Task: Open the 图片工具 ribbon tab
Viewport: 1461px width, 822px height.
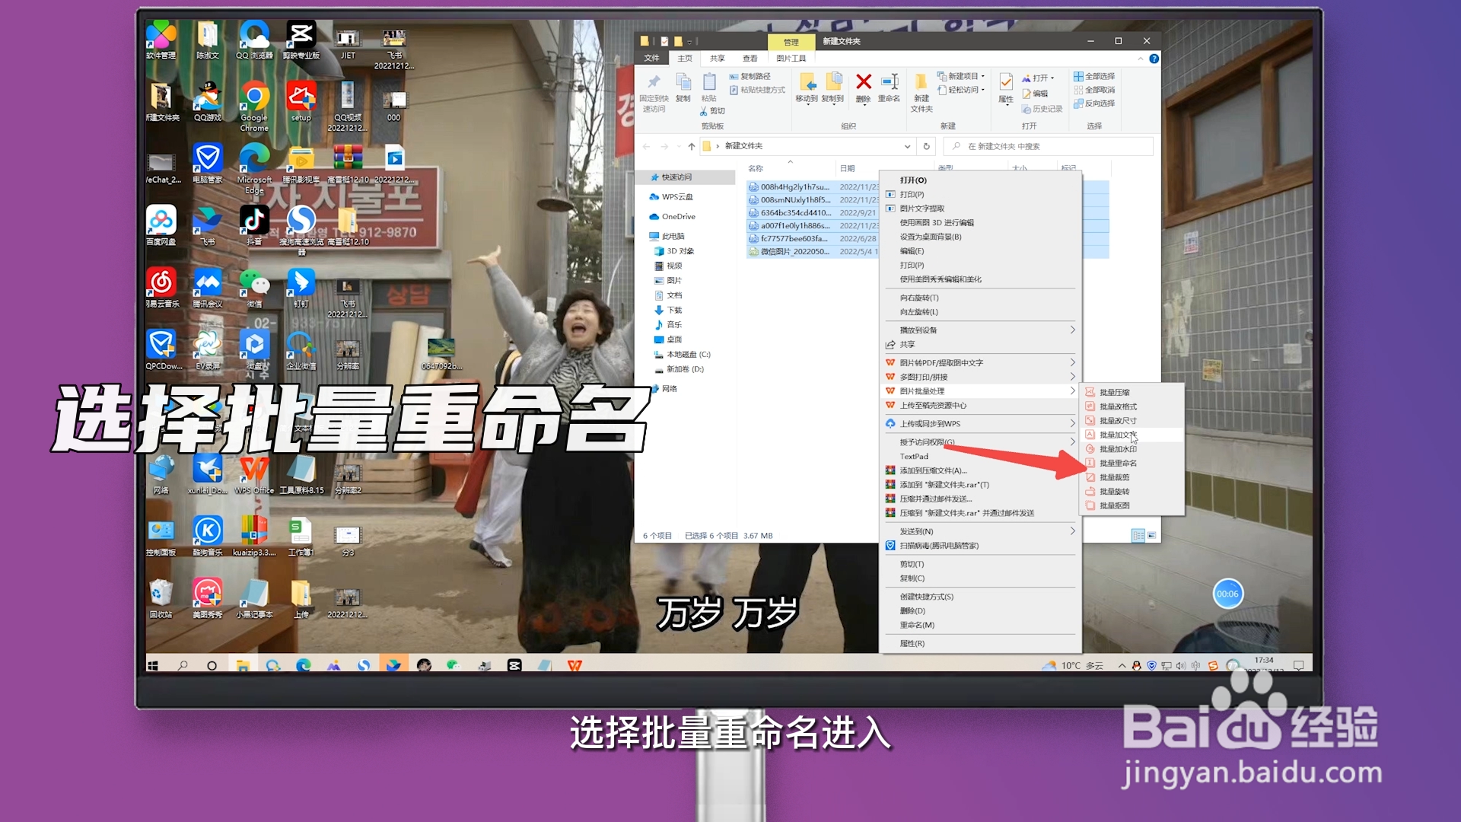Action: [x=791, y=59]
